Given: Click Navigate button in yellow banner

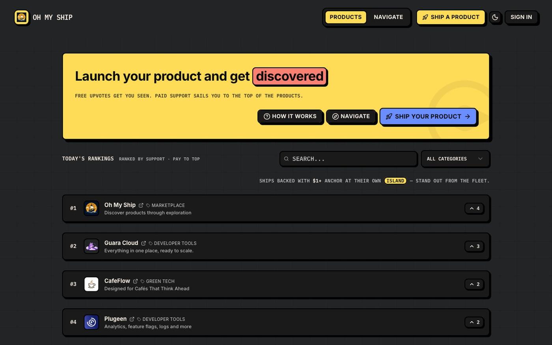Looking at the screenshot, I should [x=351, y=116].
